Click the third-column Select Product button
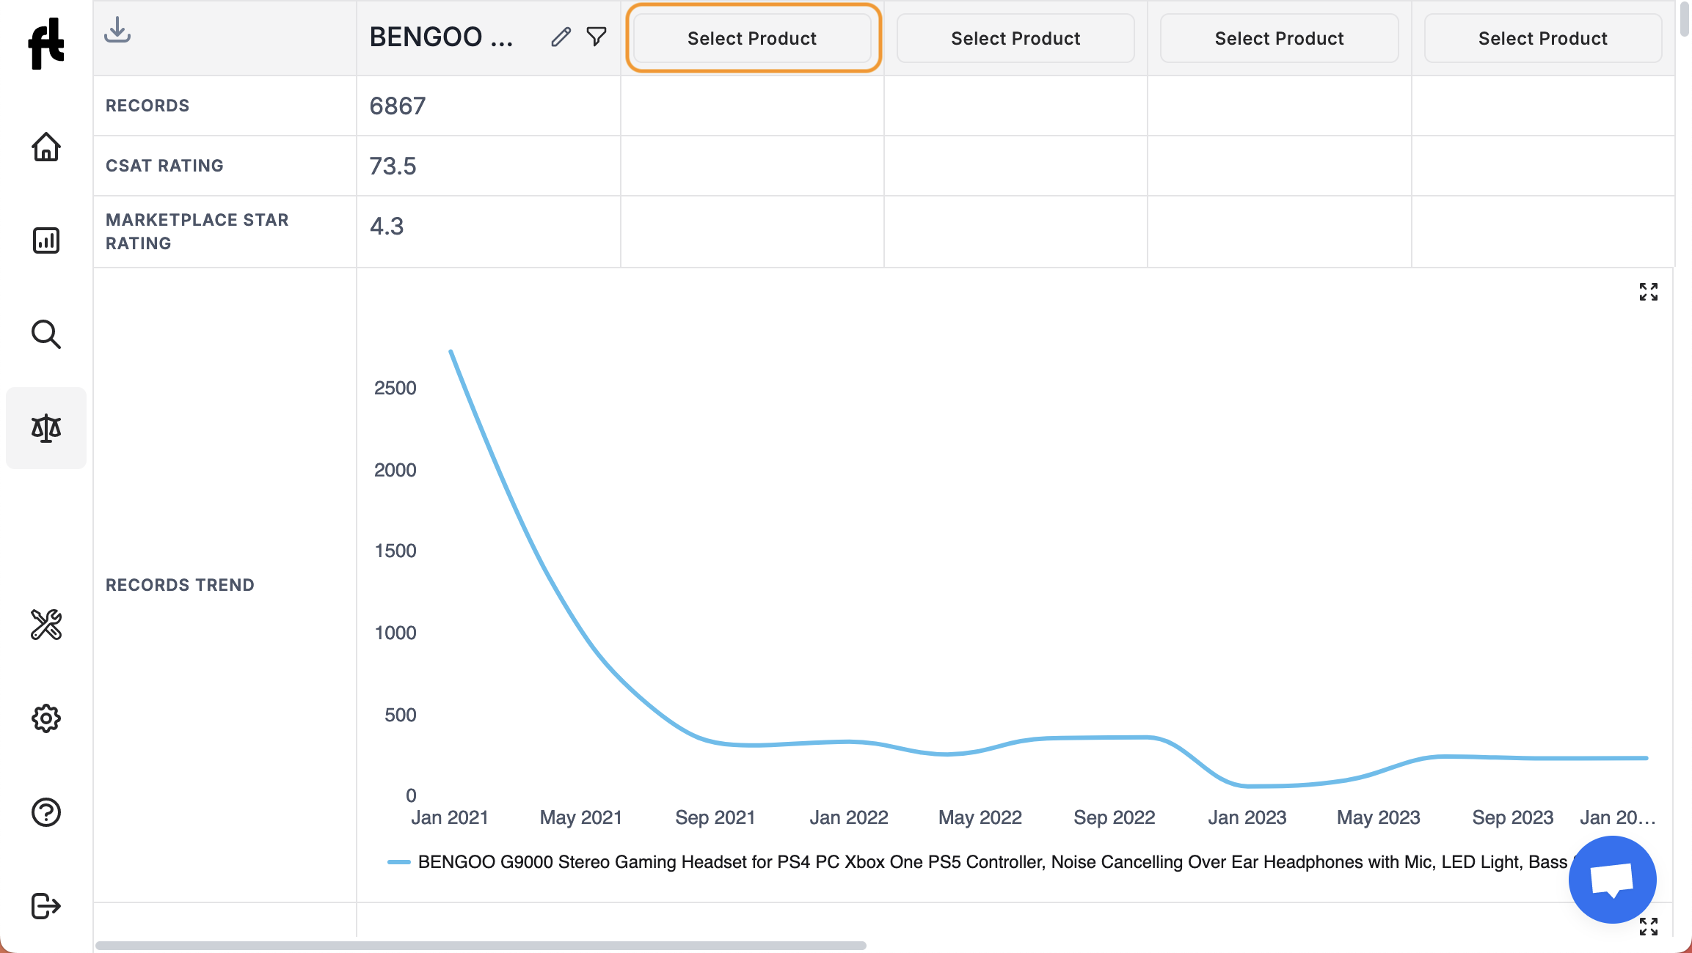The width and height of the screenshot is (1692, 953). click(1015, 38)
